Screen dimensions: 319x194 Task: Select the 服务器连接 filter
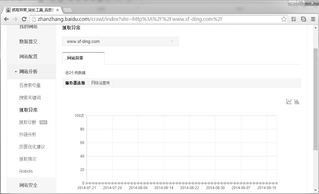pyautogui.click(x=75, y=83)
